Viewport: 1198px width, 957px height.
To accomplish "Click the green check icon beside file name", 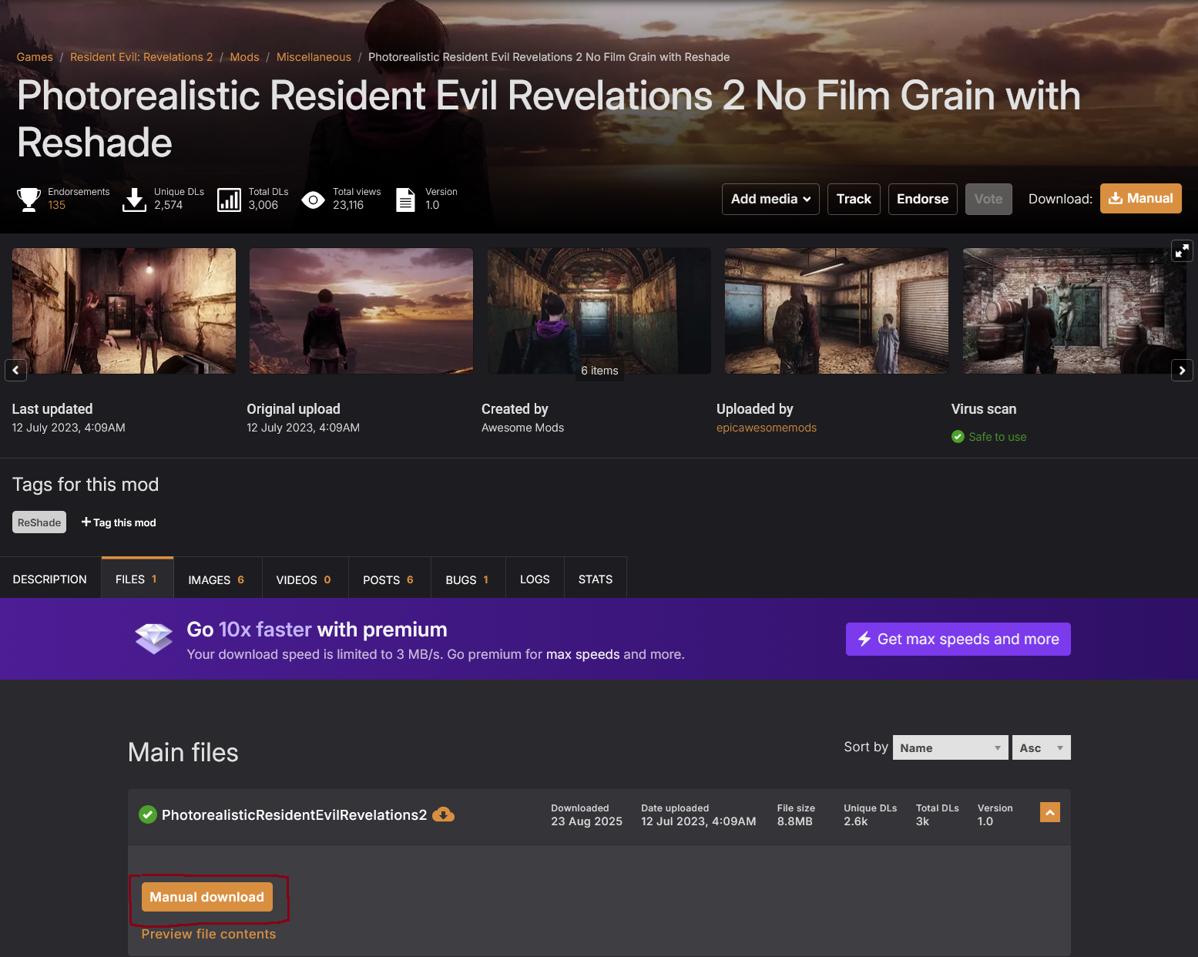I will [148, 814].
